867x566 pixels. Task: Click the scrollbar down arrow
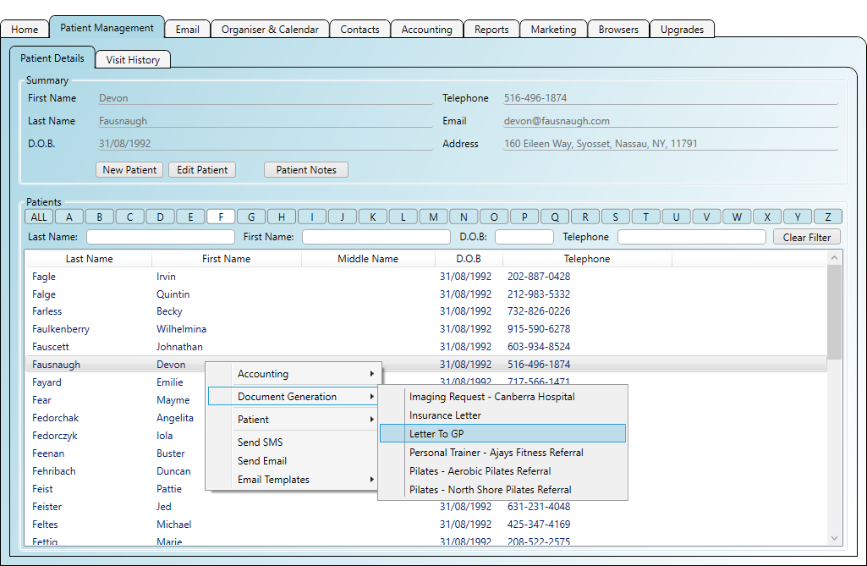click(834, 537)
